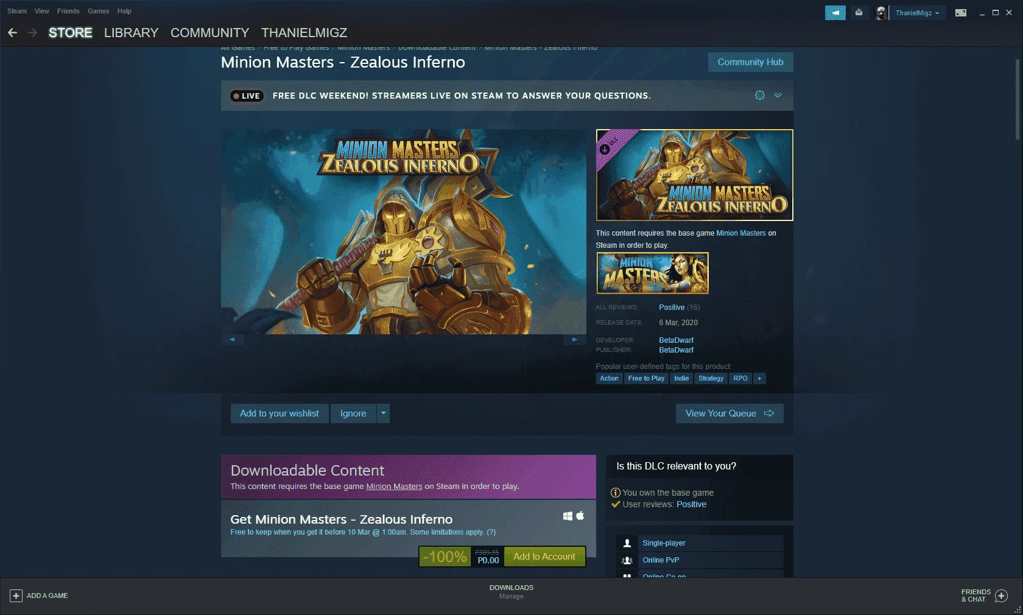Click the user avatar picture
1023x615 pixels.
click(x=881, y=13)
